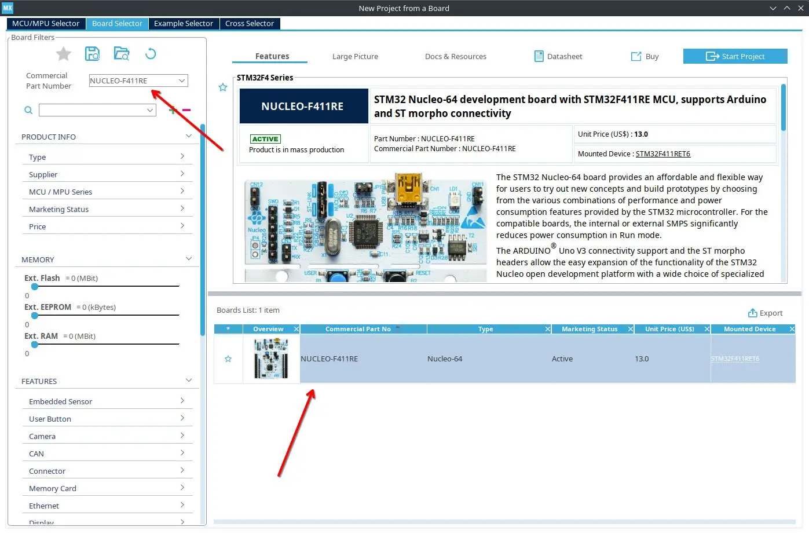
Task: Sort by Commercial Part No column header
Action: point(363,329)
